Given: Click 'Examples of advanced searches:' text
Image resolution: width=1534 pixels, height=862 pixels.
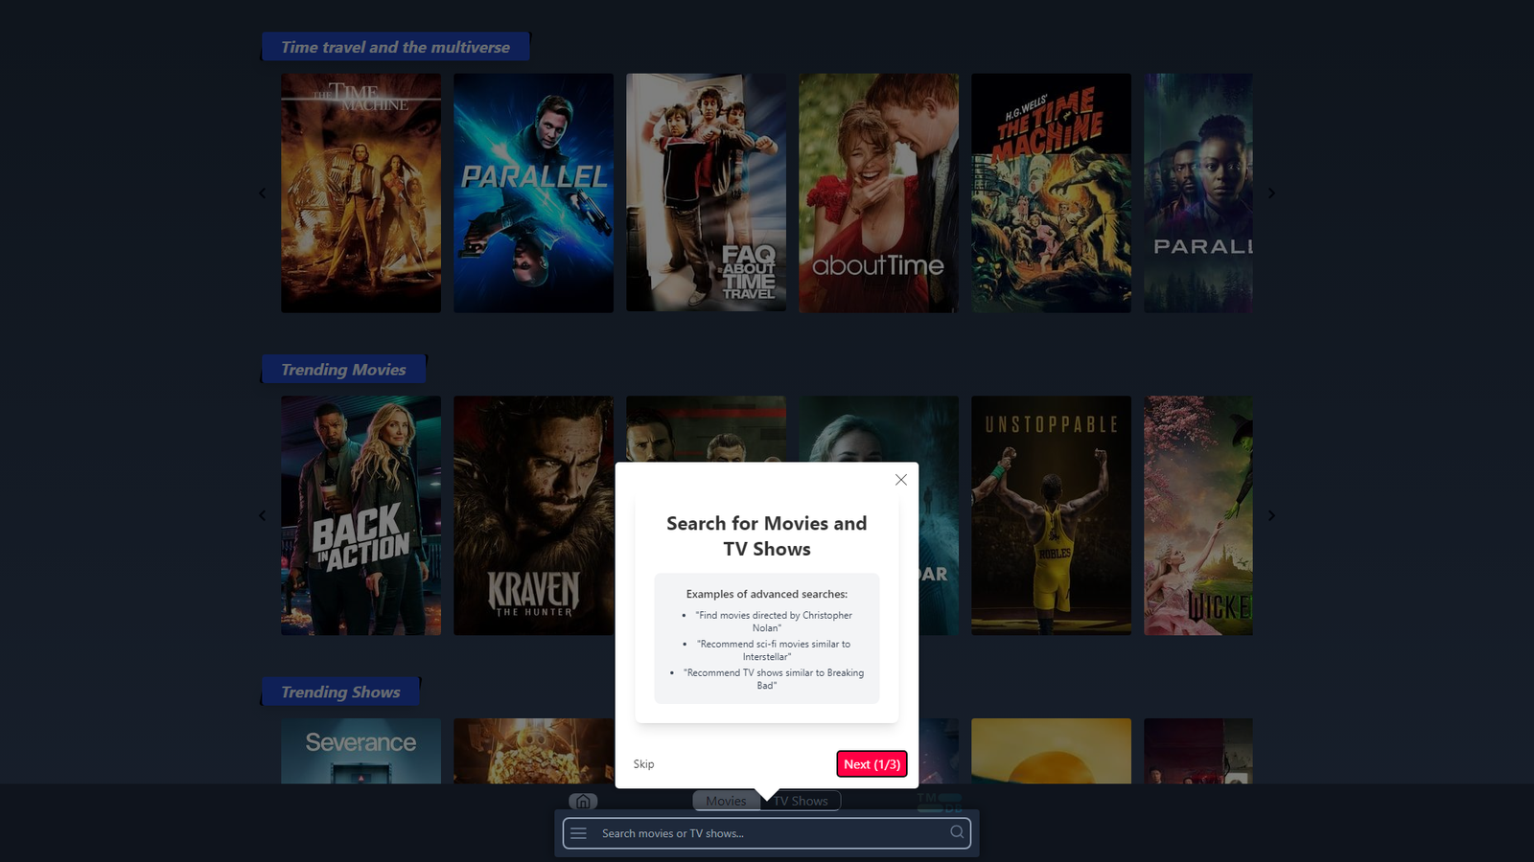Looking at the screenshot, I should pyautogui.click(x=767, y=594).
